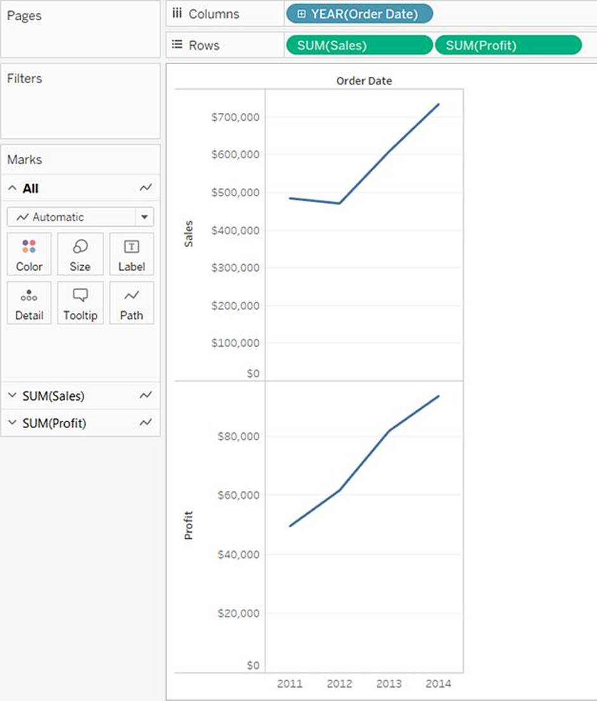
Task: Click the Order Date column header
Action: (364, 81)
